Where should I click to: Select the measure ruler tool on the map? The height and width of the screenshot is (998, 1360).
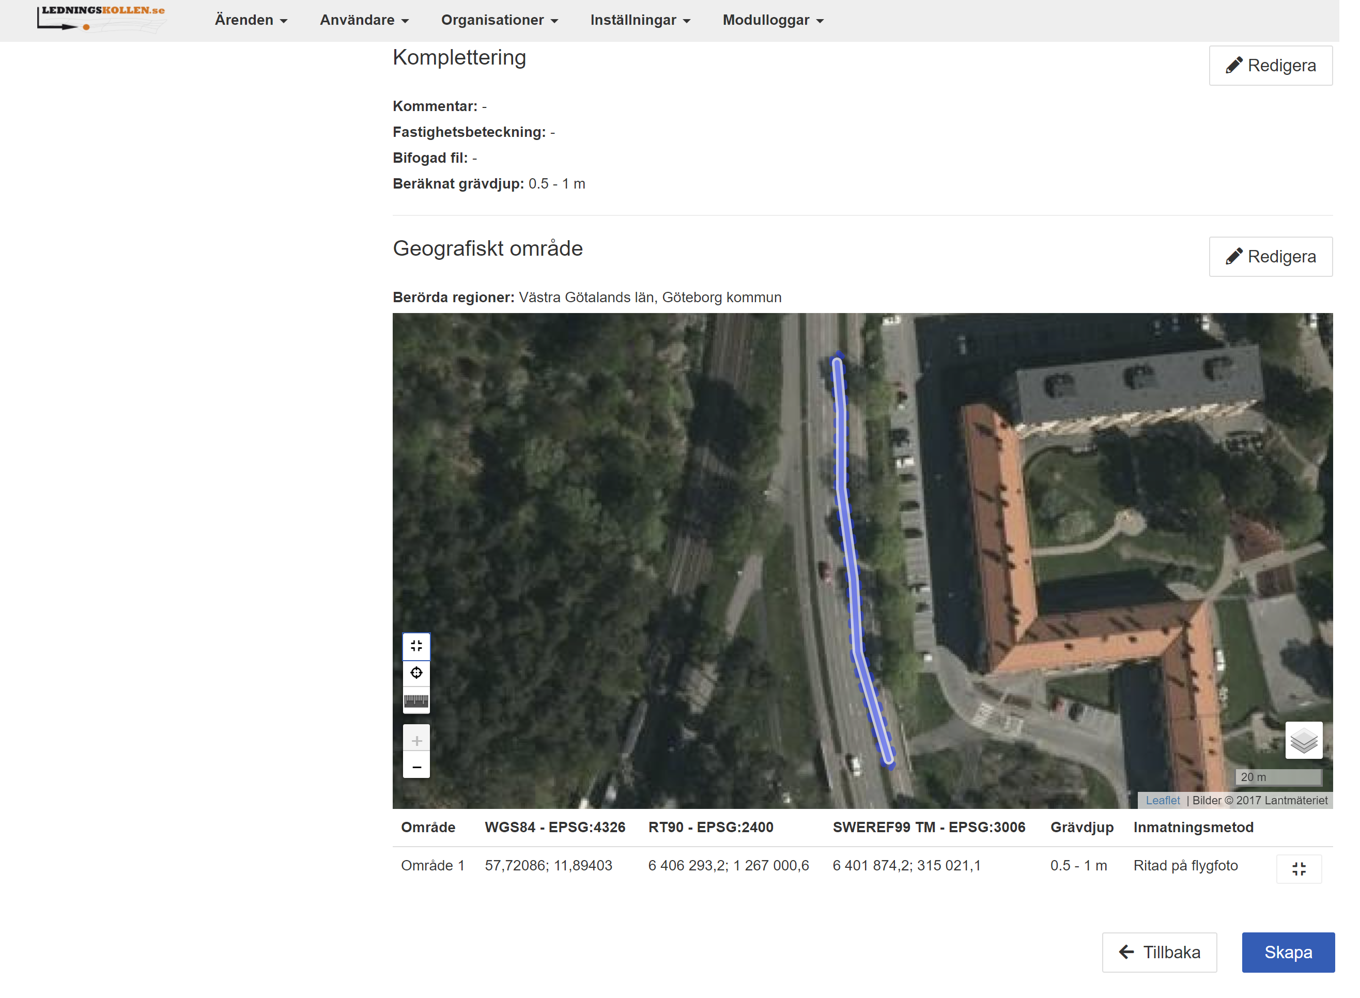(x=416, y=699)
